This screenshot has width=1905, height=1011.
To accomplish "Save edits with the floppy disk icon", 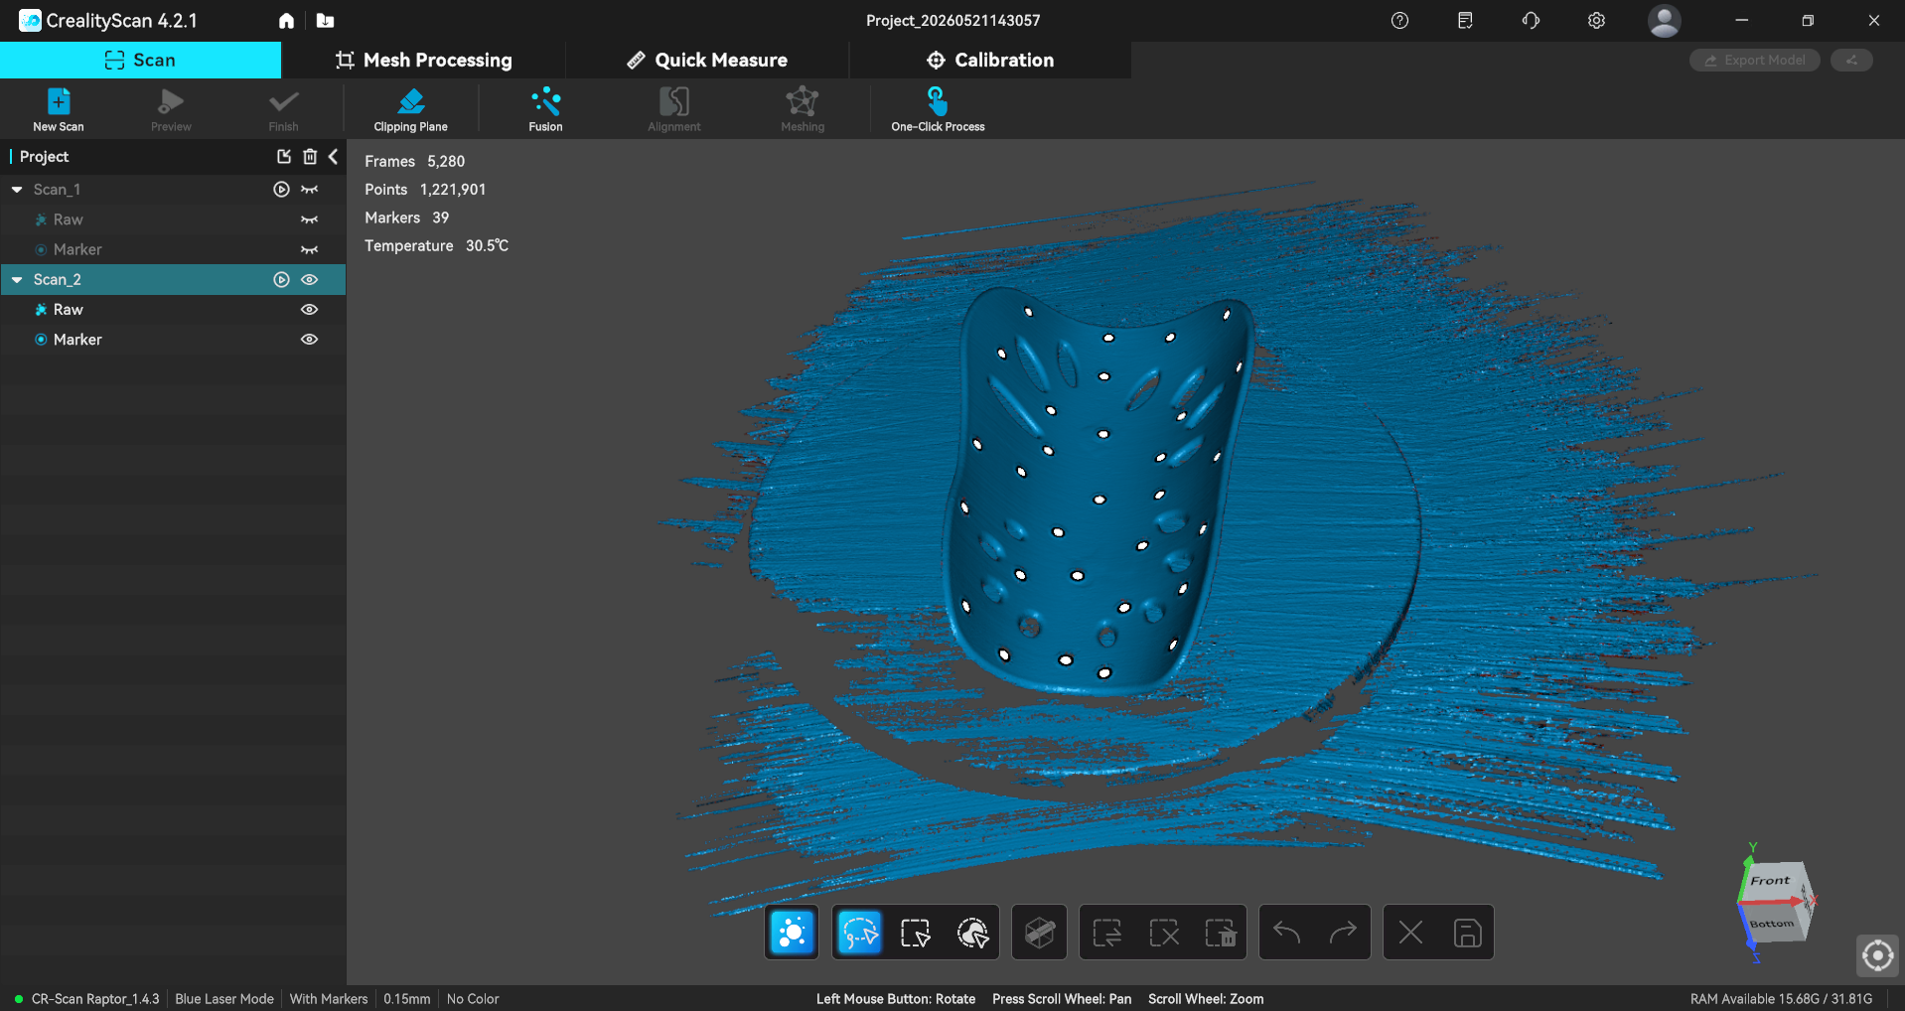I will [1467, 933].
